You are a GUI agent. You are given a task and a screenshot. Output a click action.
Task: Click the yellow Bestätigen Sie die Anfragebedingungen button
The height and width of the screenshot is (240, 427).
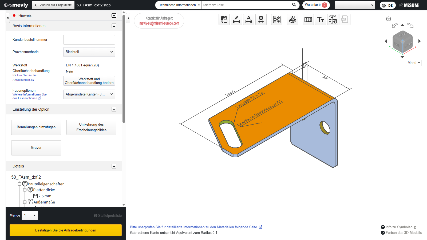[66, 230]
